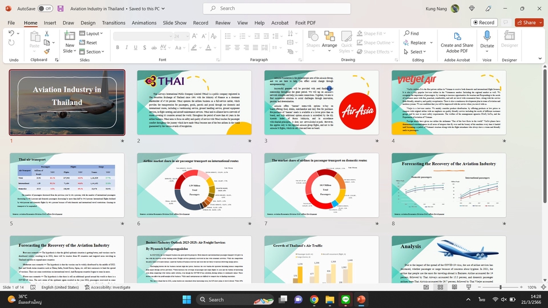Open the Acrobat tab
The width and height of the screenshot is (548, 308).
tap(280, 23)
